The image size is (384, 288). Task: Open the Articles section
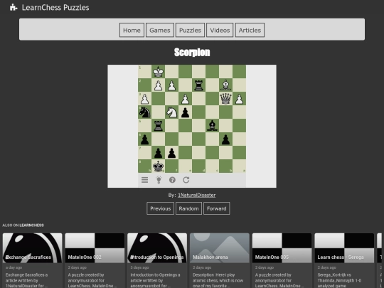tap(250, 30)
